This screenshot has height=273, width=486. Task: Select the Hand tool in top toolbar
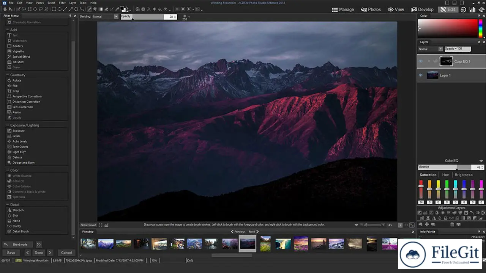click(5, 9)
